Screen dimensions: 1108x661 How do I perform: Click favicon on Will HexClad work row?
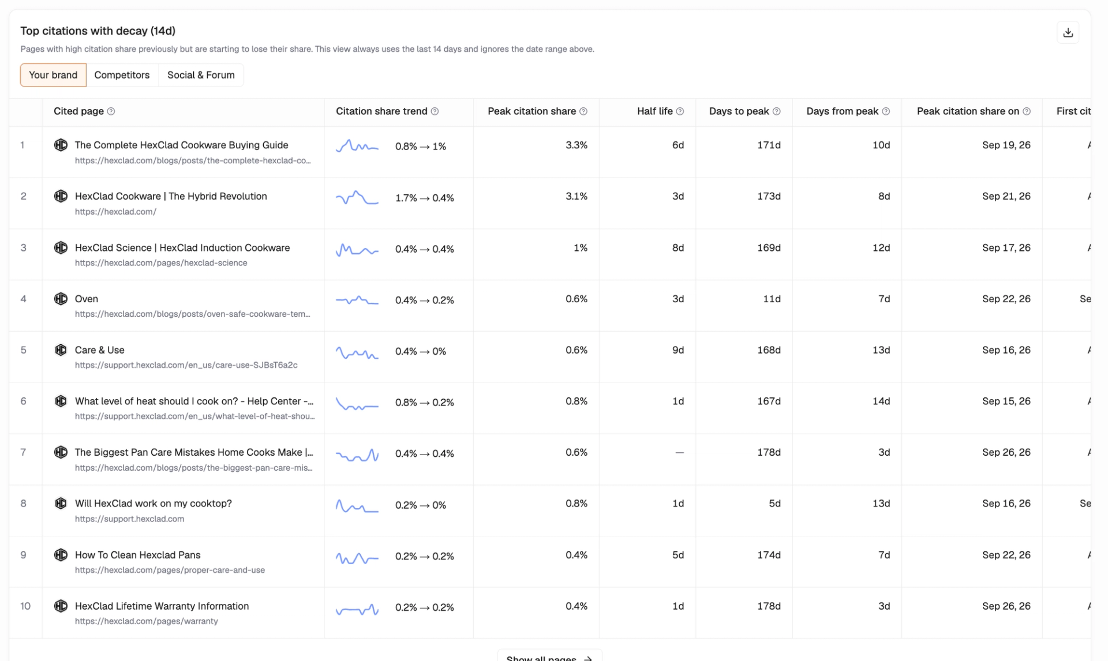pyautogui.click(x=61, y=503)
